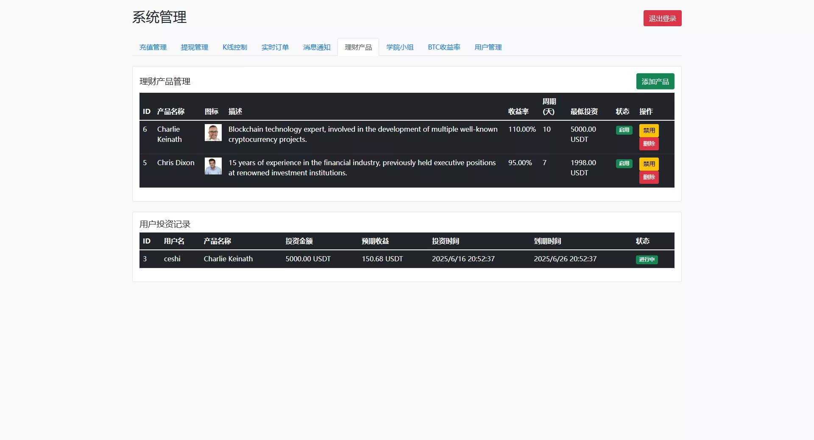The height and width of the screenshot is (440, 814).
Task: Go to the 实时订单 tab
Action: click(275, 47)
